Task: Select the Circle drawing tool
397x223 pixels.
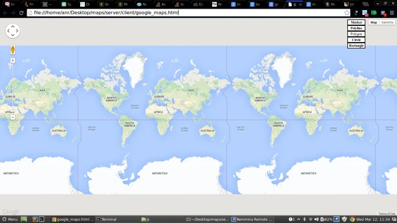Action: coord(356,40)
